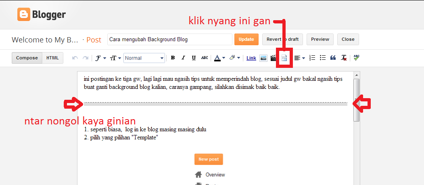
Task: Click the orange Update button
Action: tap(246, 39)
